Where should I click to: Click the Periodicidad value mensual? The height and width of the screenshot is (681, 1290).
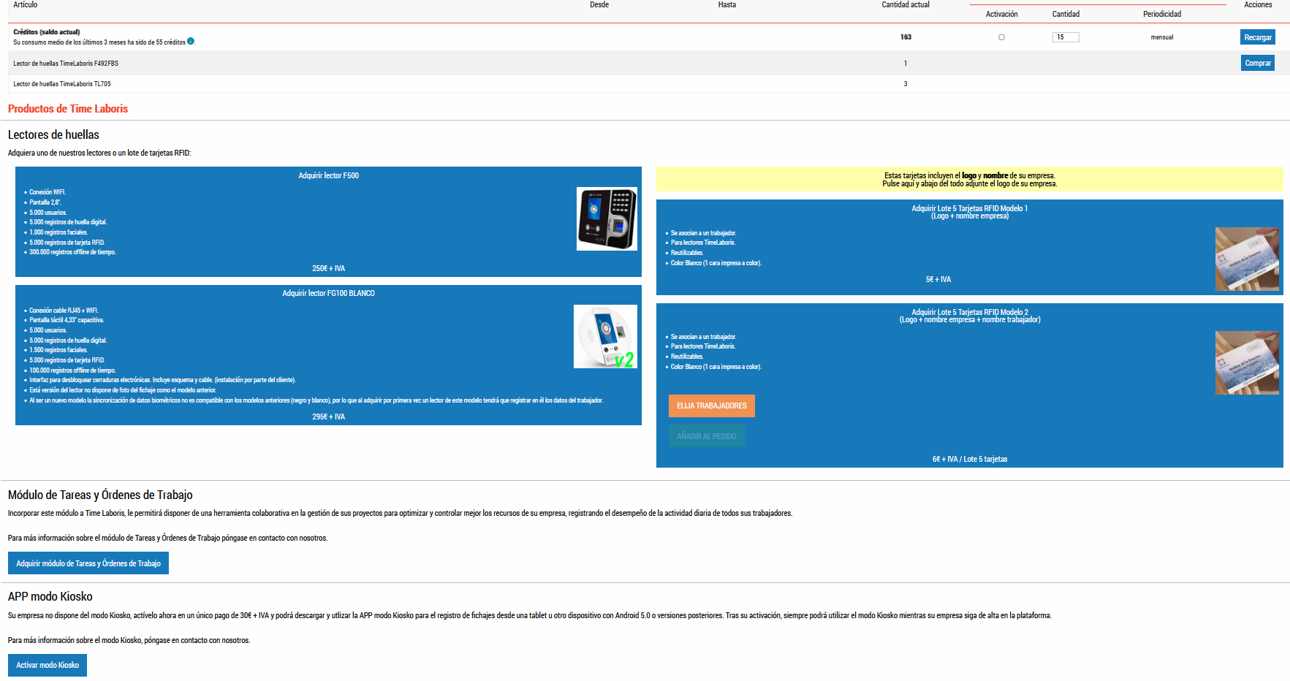[x=1162, y=37]
